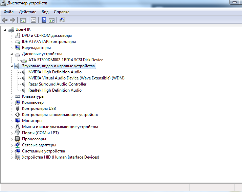Expand DVD и CD-ROM дисководы
The image size is (242, 192).
point(12,36)
